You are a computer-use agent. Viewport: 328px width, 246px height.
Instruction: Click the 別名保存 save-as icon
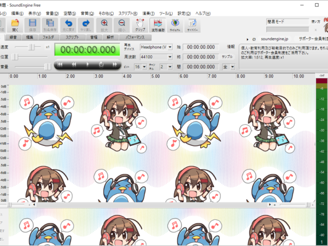click(x=50, y=25)
